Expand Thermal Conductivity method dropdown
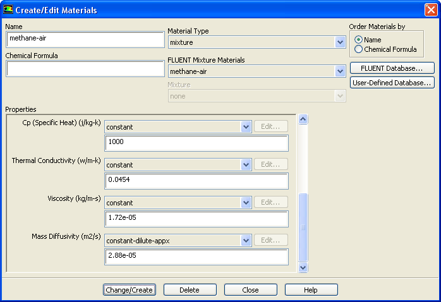This screenshot has width=441, height=302. pos(246,165)
